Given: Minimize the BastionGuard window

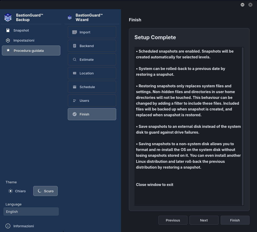Looking at the screenshot, I should pos(243,5).
